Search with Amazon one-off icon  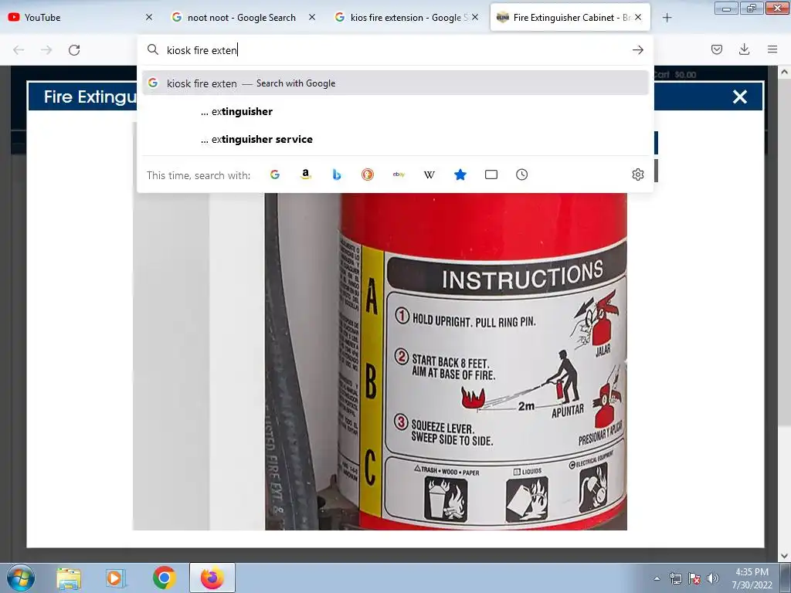[x=305, y=175]
